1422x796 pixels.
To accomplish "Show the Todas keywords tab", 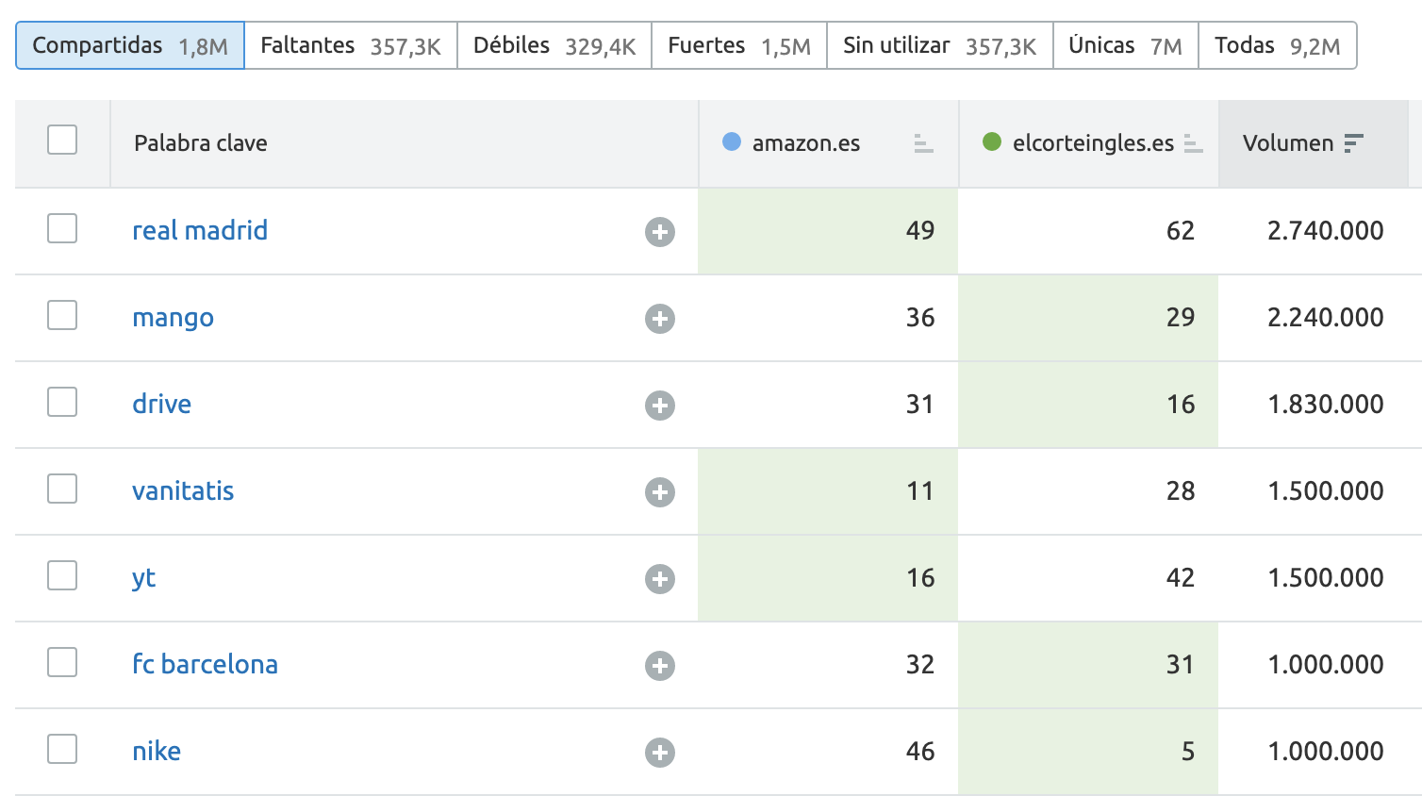I will [1278, 45].
